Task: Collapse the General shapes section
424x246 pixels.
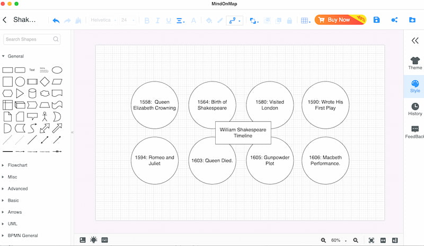Action: pos(3,56)
